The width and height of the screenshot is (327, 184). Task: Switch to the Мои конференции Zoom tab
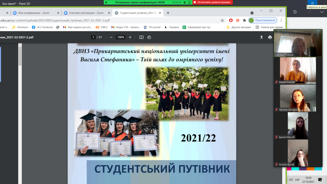(34, 13)
